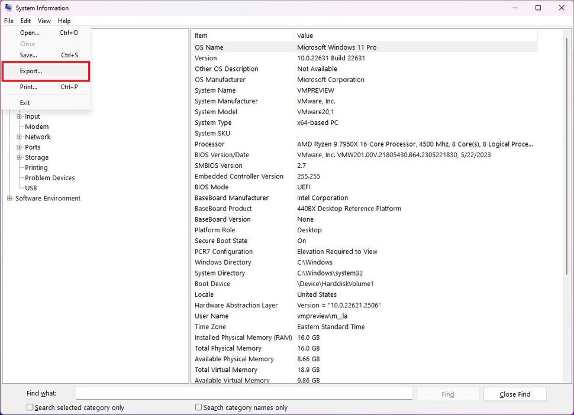Click the Close Find button
Viewport: 574px width, 415px height.
click(x=514, y=394)
